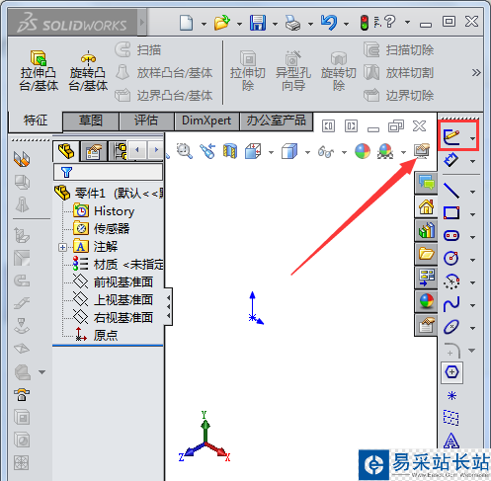Select the 上视基准面 plane

(113, 300)
